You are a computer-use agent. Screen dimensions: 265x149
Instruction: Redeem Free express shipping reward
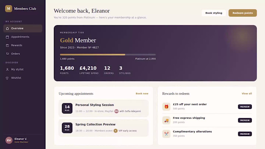click(245, 120)
